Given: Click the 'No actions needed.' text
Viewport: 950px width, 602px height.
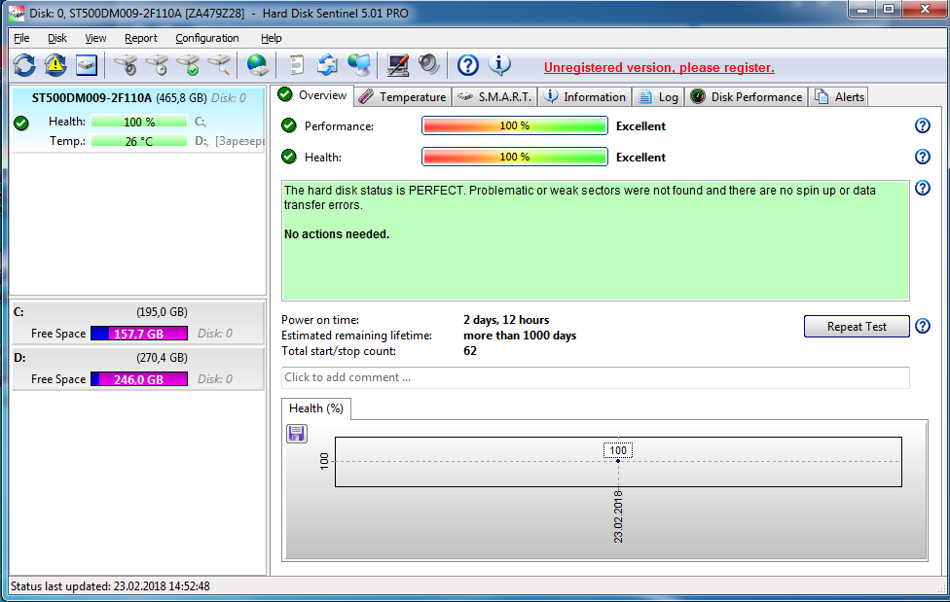Looking at the screenshot, I should [x=337, y=234].
